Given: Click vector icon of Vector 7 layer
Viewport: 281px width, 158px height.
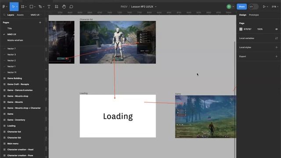Looking at the screenshot, I should 4,49.
